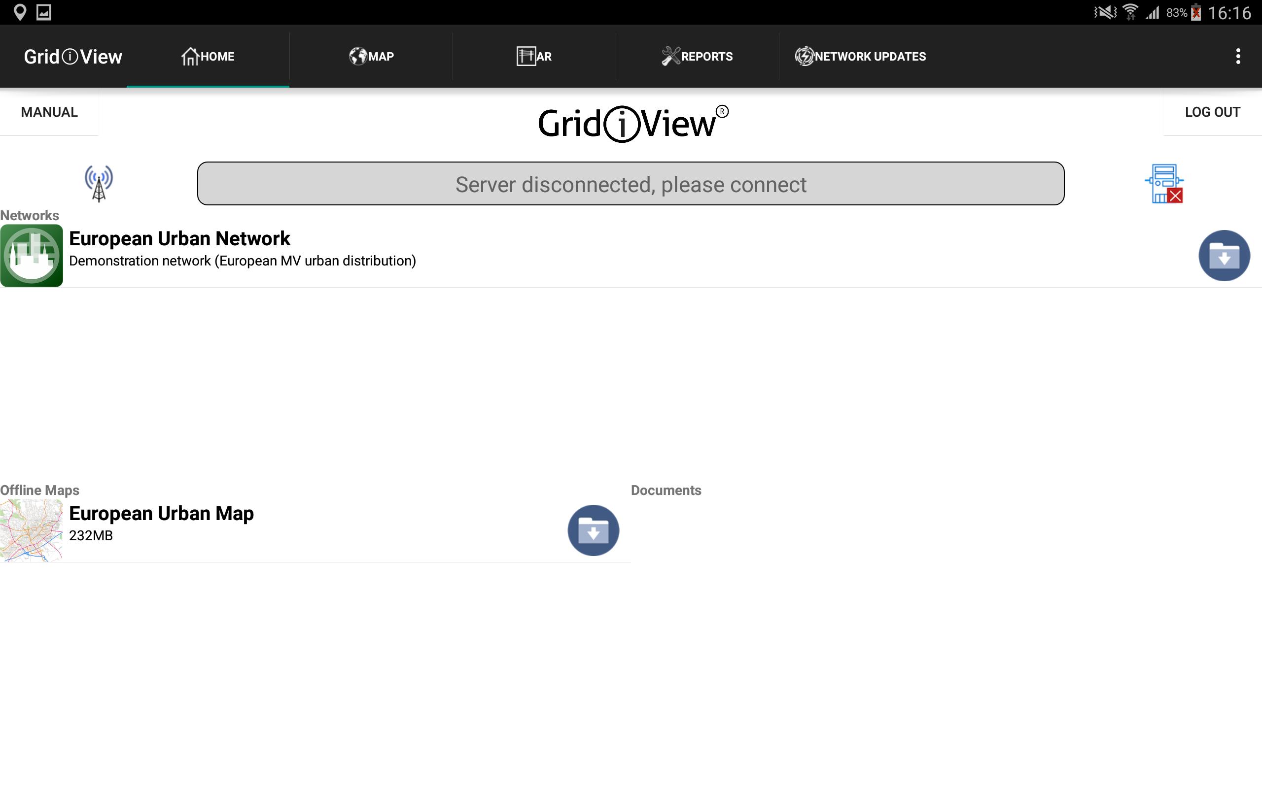Click the large GridiView center logo
The image size is (1262, 788).
tap(633, 124)
